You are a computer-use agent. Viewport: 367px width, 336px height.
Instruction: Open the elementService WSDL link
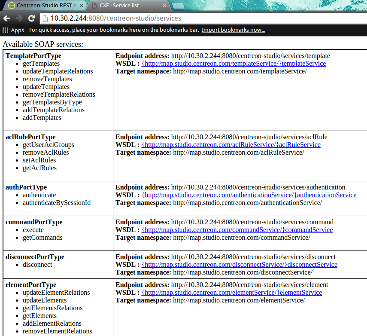(x=232, y=292)
